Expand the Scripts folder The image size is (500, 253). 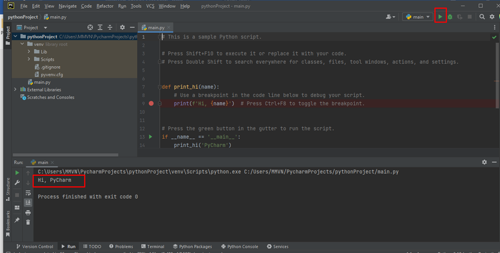click(x=29, y=59)
